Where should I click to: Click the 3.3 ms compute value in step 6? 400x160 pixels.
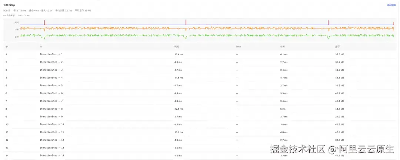(284, 93)
